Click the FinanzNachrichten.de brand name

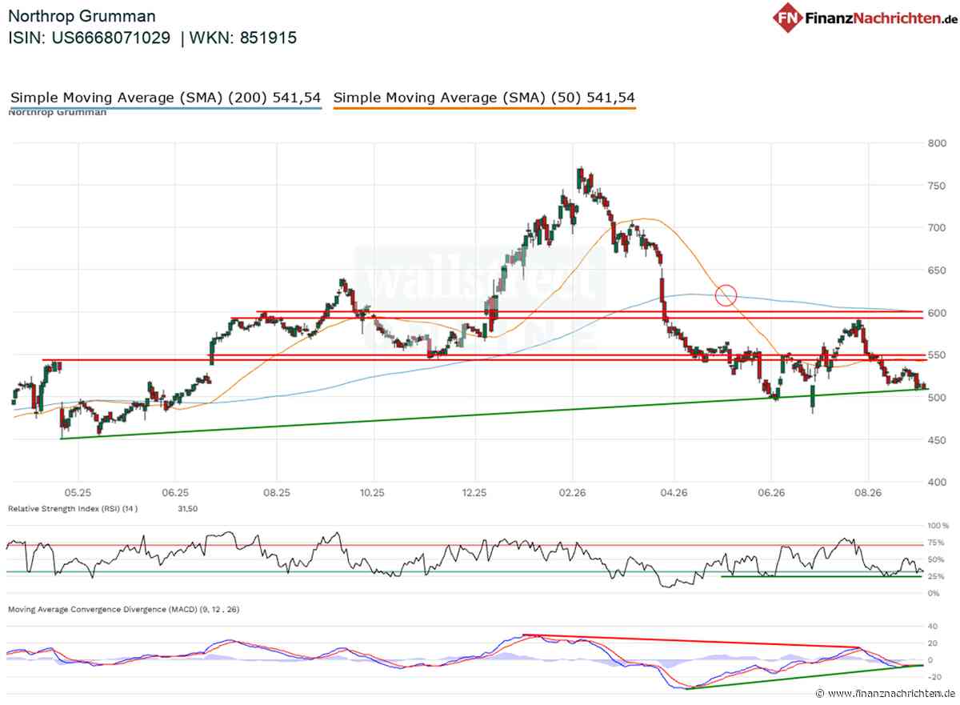tap(882, 18)
